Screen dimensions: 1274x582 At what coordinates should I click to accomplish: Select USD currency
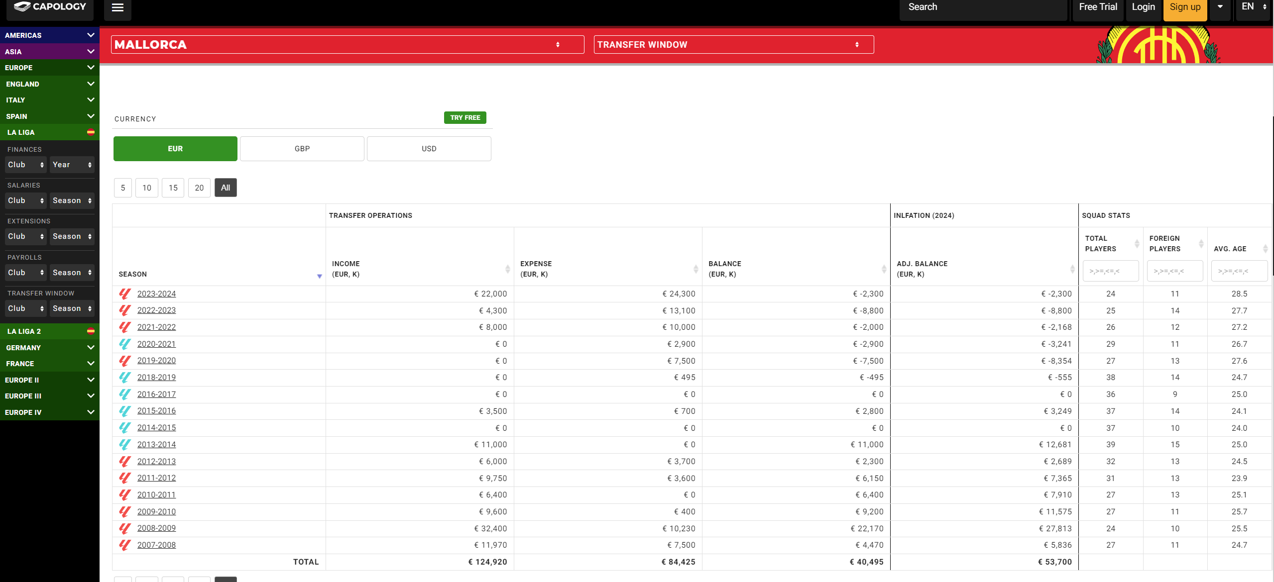tap(429, 149)
